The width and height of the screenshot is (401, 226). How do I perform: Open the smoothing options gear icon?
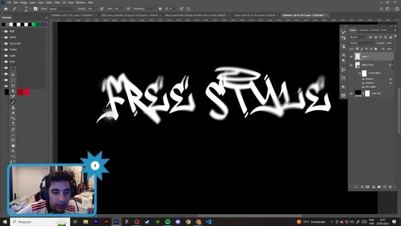click(x=160, y=9)
